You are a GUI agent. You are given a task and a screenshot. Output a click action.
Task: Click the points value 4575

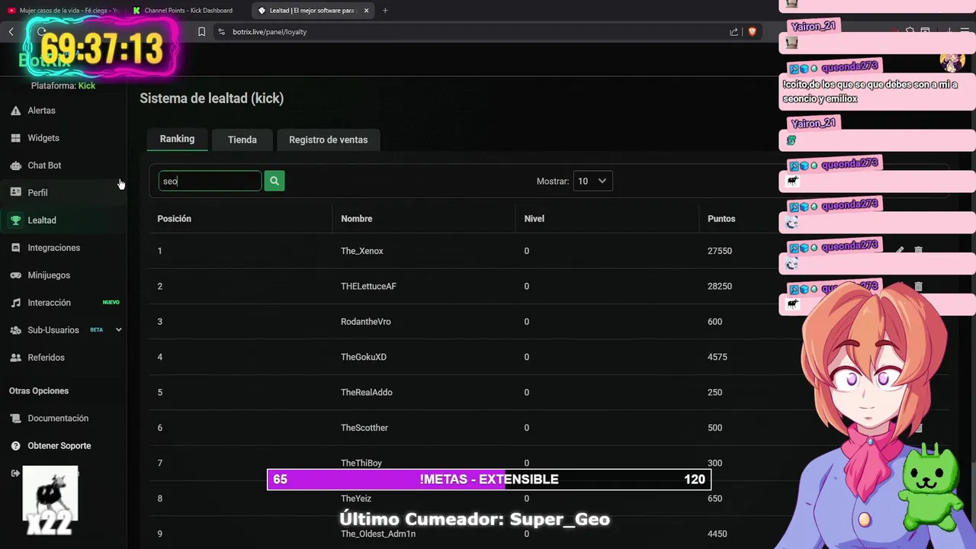click(x=718, y=357)
